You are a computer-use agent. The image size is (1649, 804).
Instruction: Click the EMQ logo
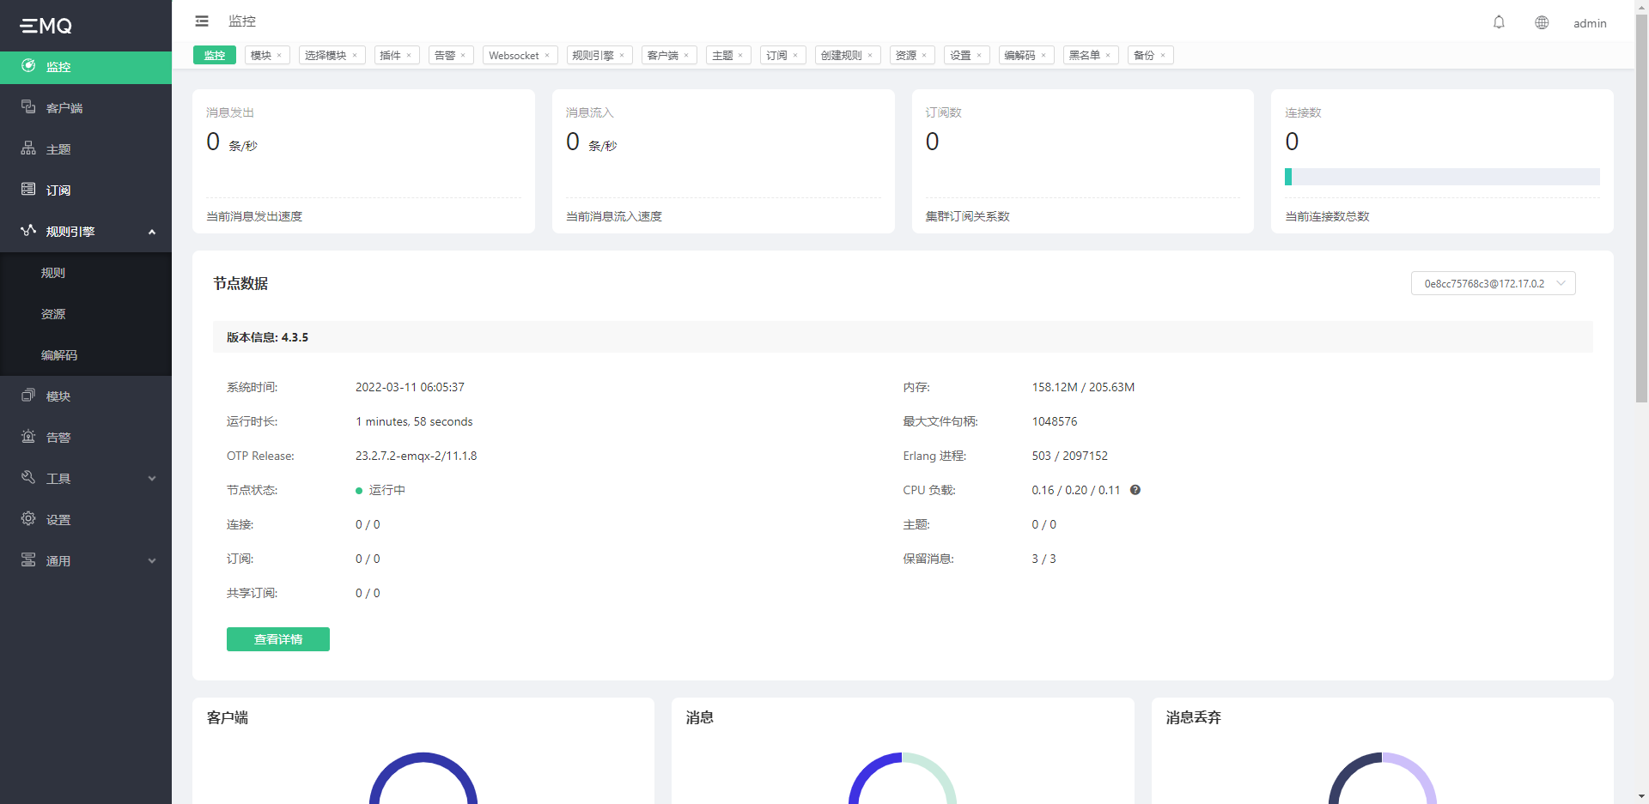point(46,26)
